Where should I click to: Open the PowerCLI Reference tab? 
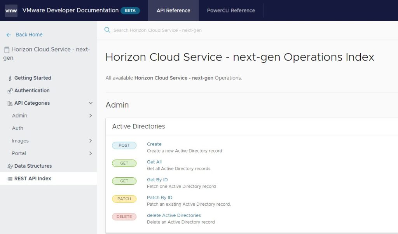tap(231, 10)
